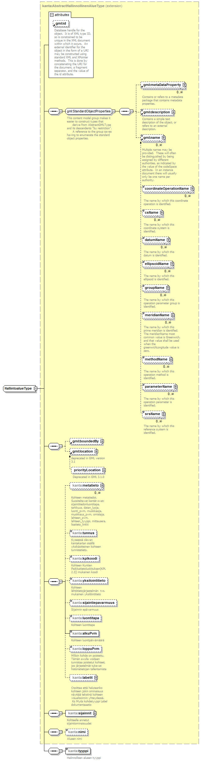Click sequence compositor before kanta:nimi
The height and width of the screenshot is (761, 202).
pyautogui.click(x=54, y=732)
